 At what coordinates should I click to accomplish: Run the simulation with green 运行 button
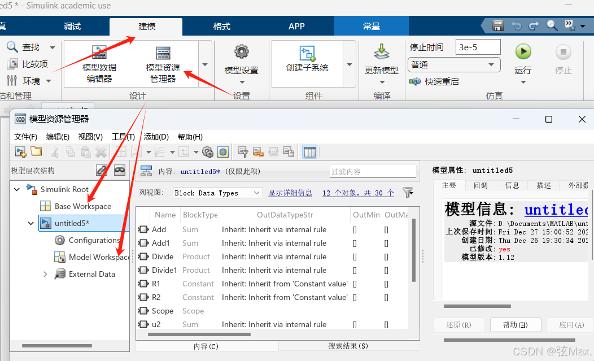523,51
